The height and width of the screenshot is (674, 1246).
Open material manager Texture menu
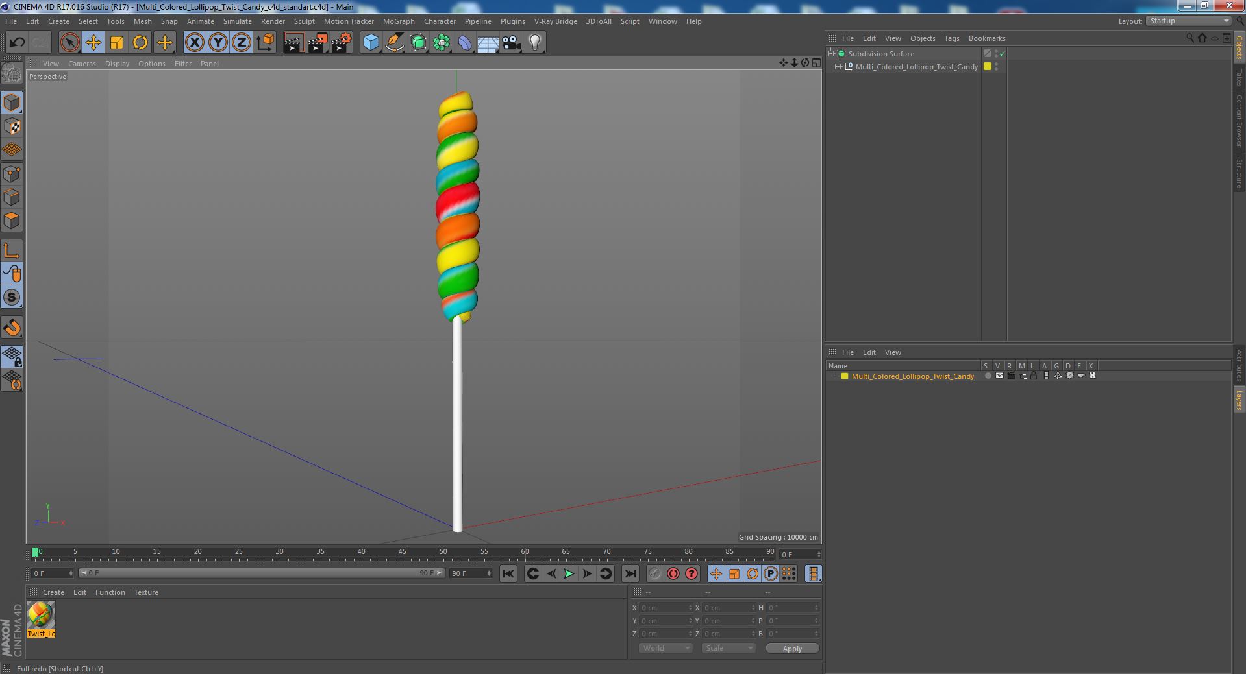coord(146,592)
